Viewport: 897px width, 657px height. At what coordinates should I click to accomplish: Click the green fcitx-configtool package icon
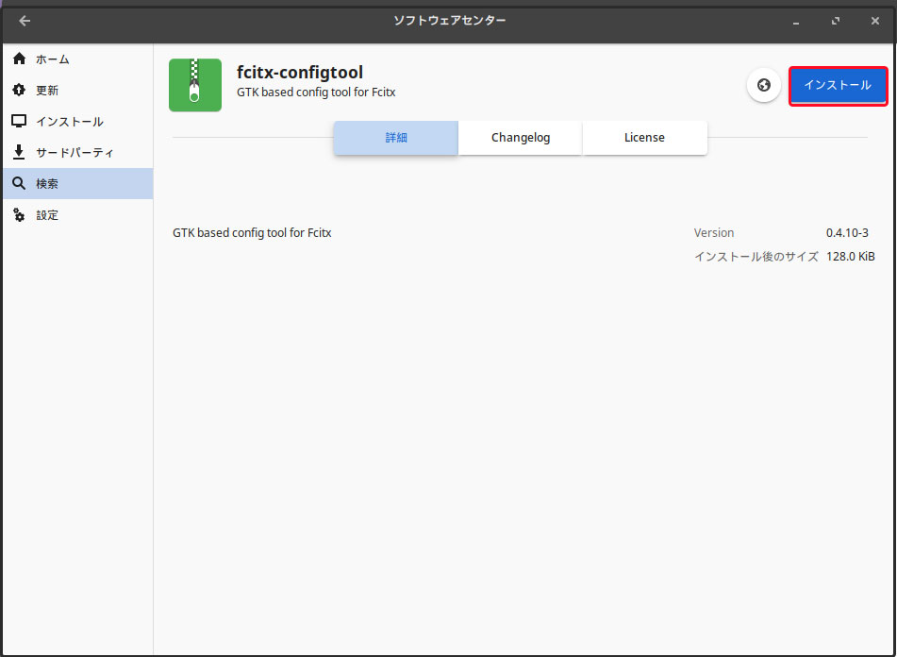pos(195,85)
